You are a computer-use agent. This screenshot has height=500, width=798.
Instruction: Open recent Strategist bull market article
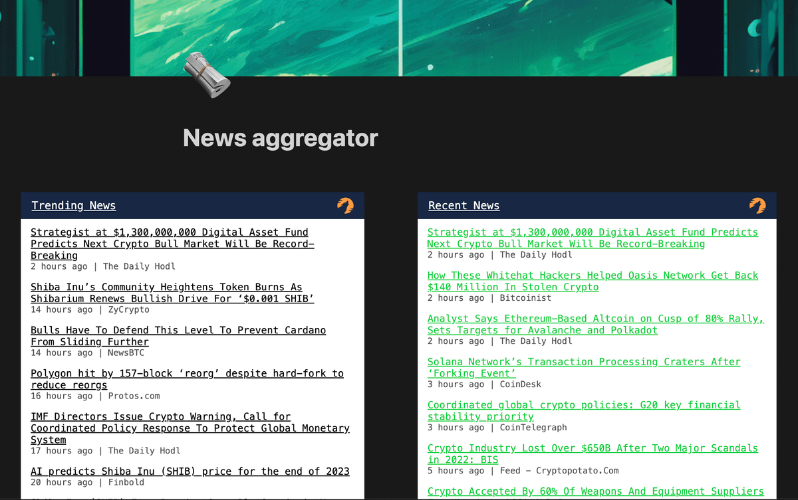click(592, 238)
